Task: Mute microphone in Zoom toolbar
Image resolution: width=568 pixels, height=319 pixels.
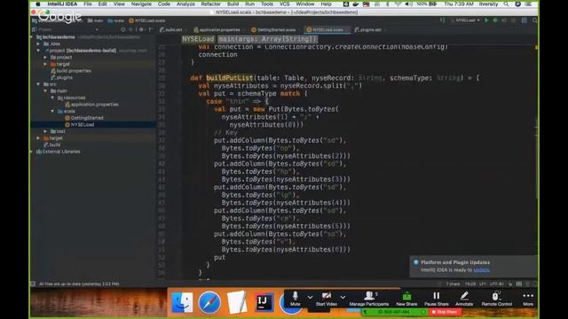Action: 296,299
